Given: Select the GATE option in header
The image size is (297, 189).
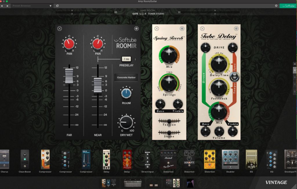Looking at the screenshot, I should pos(135,14).
